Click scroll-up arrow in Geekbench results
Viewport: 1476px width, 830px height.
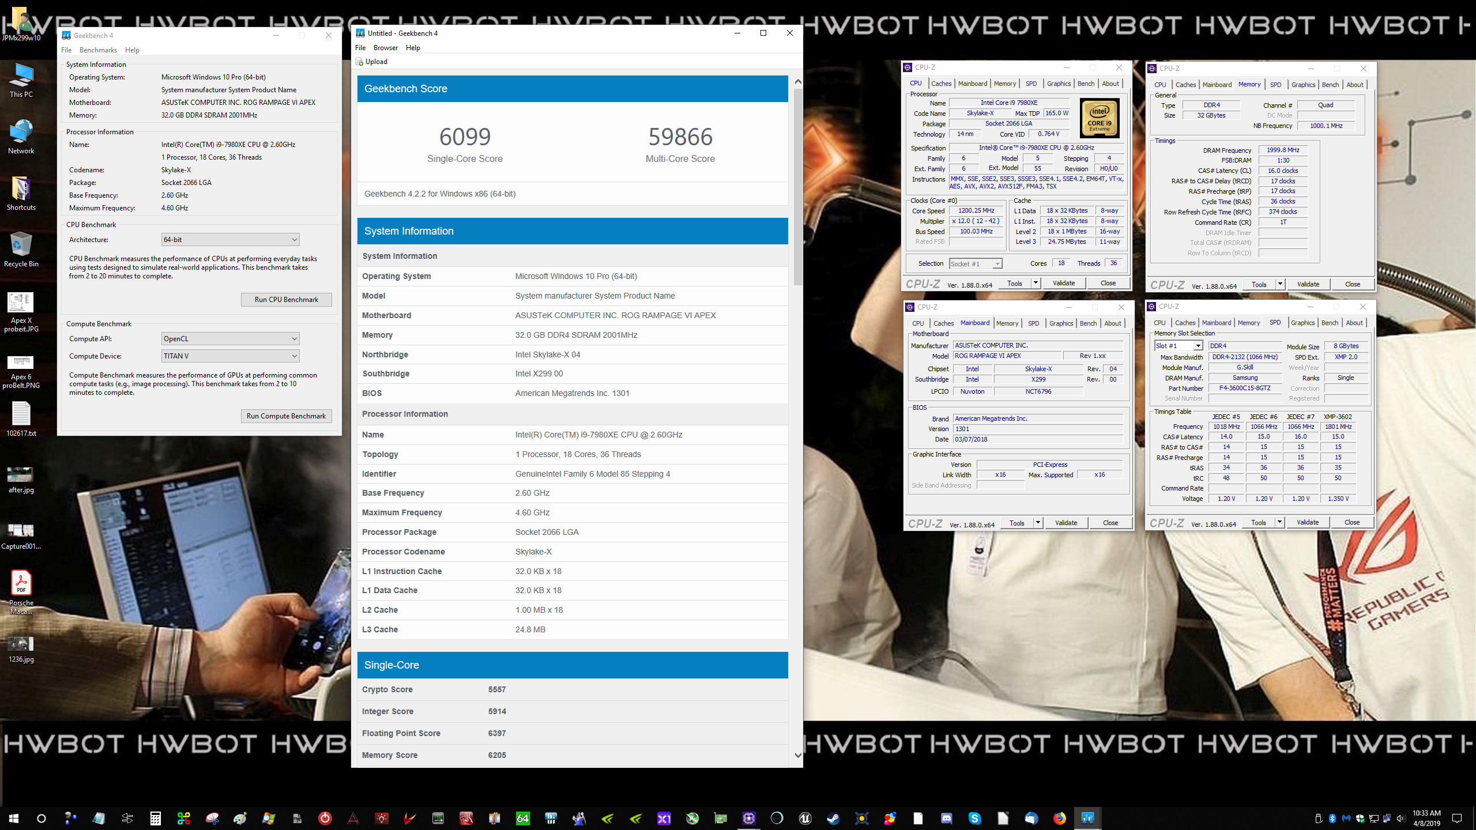pos(798,82)
